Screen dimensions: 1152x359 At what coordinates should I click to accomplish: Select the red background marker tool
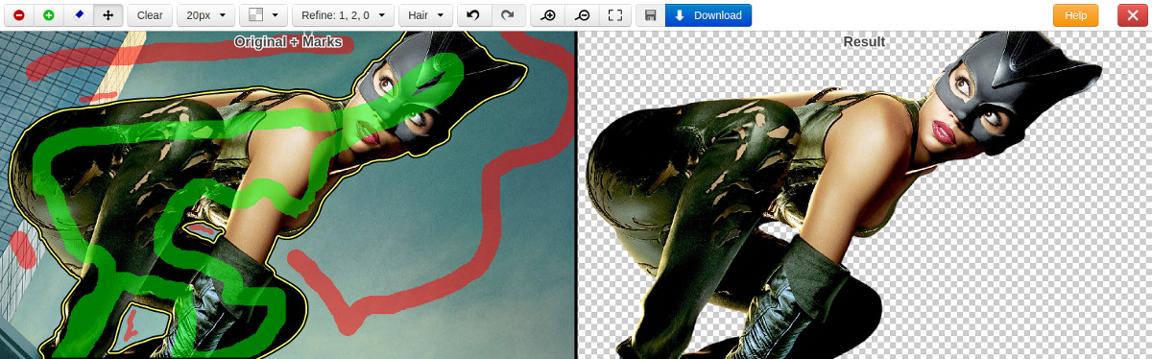(19, 15)
